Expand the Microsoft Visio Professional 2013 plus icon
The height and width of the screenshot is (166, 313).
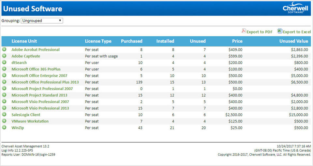pyautogui.click(x=4, y=108)
